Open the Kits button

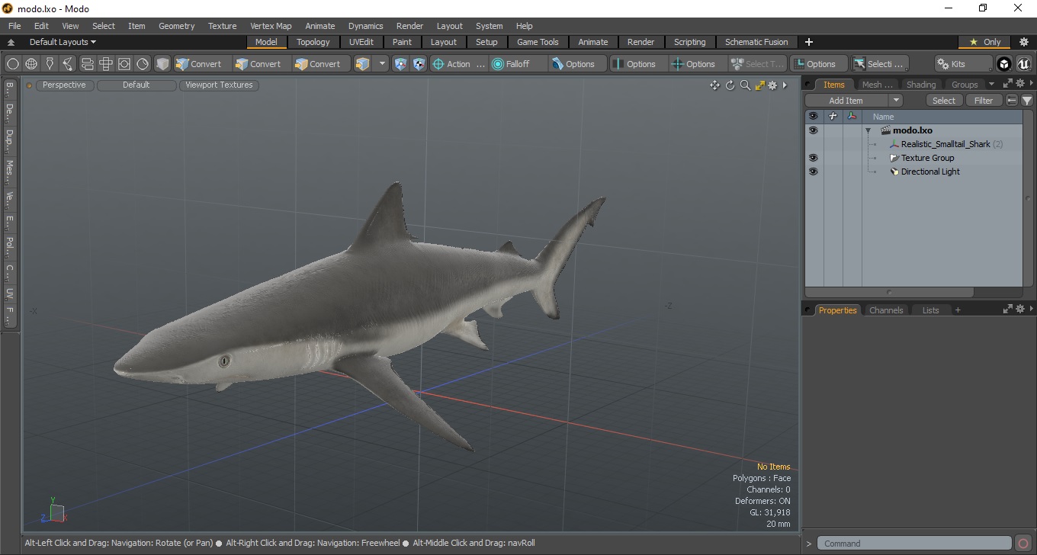coord(963,64)
